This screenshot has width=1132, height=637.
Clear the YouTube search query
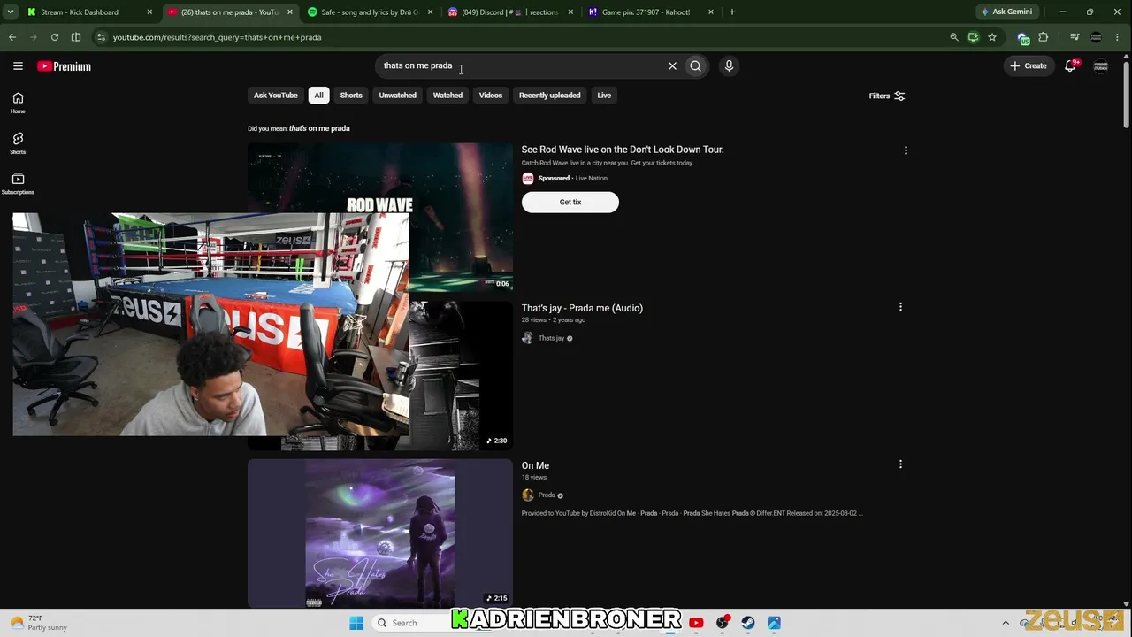[x=672, y=65]
